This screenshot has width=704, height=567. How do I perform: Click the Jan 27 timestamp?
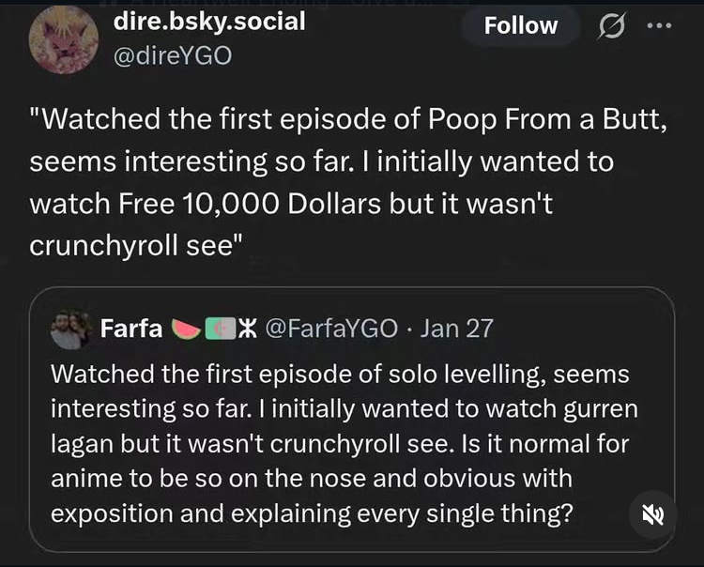[x=457, y=329]
